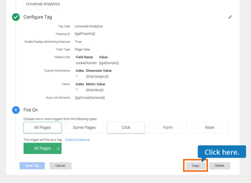Click the Fire On section heading
This screenshot has width=251, height=183.
click(31, 110)
